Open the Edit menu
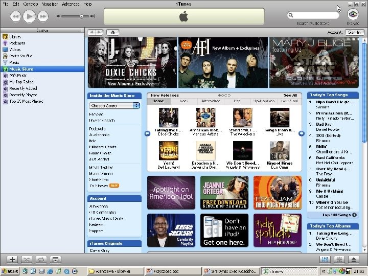 [x=16, y=4]
